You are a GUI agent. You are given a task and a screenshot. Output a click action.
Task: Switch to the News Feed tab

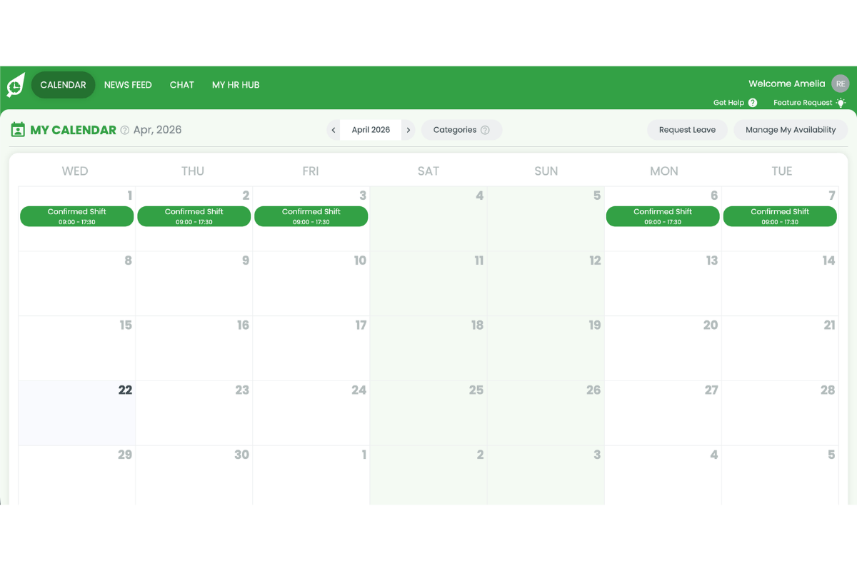(x=128, y=84)
